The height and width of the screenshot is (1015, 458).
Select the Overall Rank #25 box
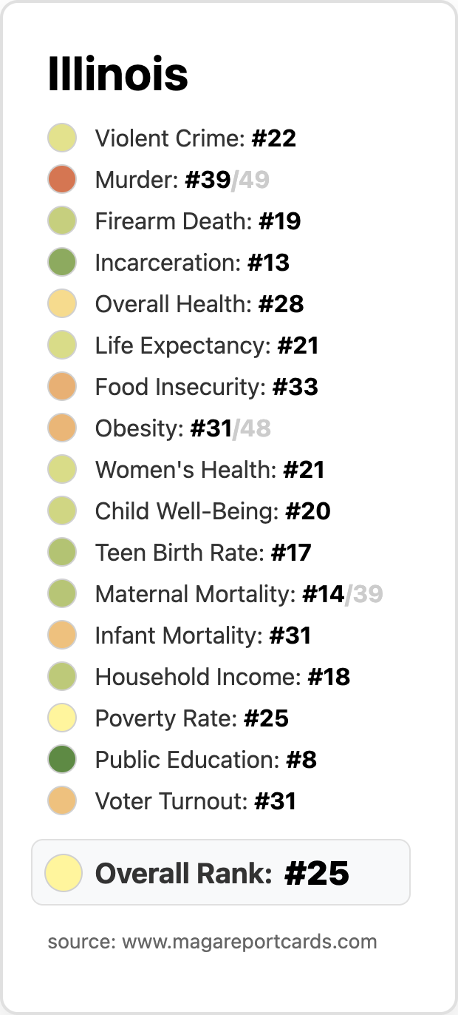(221, 872)
